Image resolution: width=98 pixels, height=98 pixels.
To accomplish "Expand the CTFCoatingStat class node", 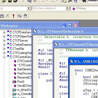I will pos(4,53).
